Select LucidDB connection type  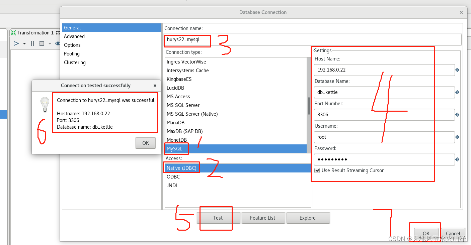(236, 88)
